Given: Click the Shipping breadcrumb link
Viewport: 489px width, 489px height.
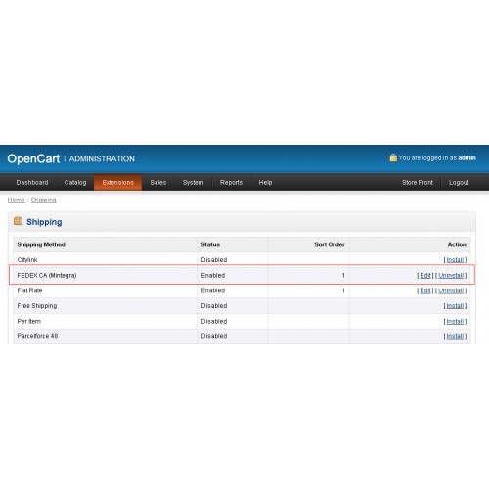Looking at the screenshot, I should (x=43, y=200).
